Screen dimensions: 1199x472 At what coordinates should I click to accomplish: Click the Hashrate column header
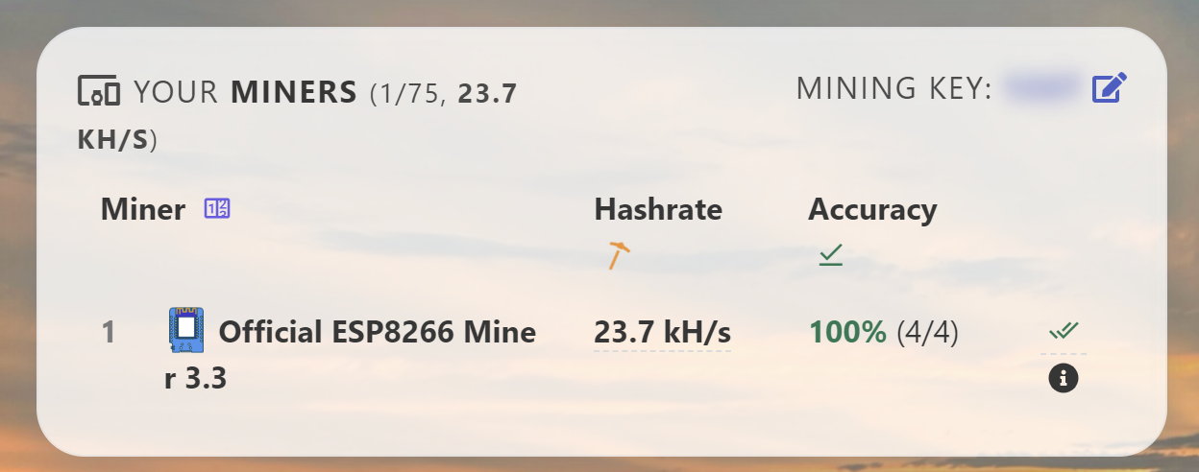coord(658,209)
